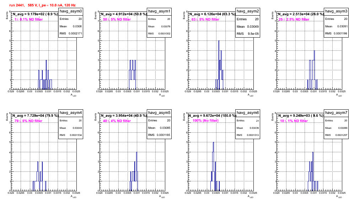Click the N_avg = 9.179e+02 label
The height and width of the screenshot is (203, 354).
(35, 14)
